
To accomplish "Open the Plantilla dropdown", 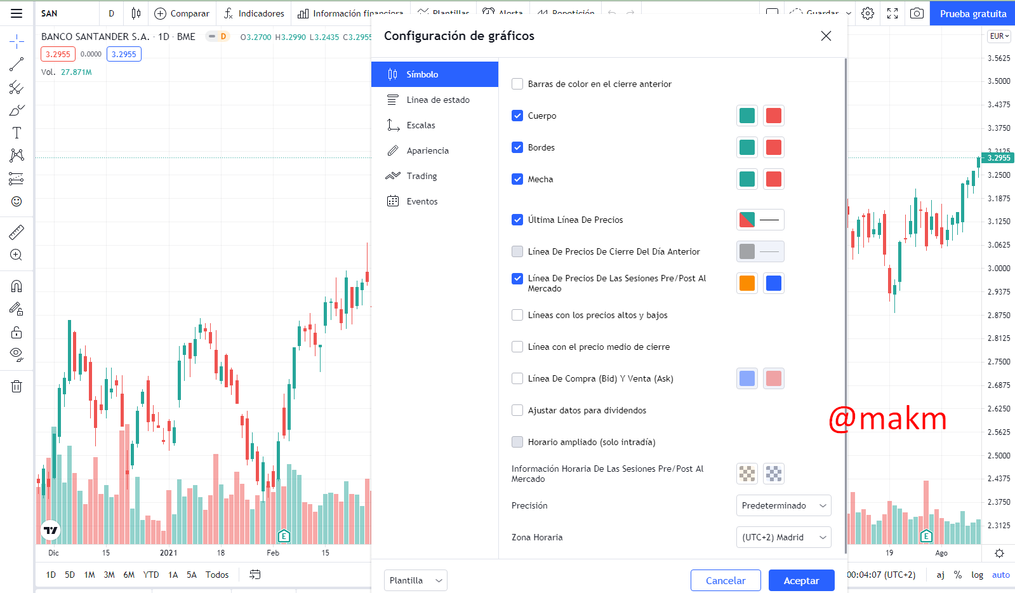I will click(x=415, y=580).
